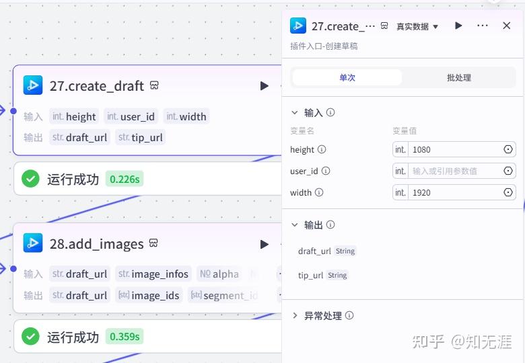The width and height of the screenshot is (525, 363).
Task: Click the draft_url output tag on 28.add_images
Action: [79, 295]
